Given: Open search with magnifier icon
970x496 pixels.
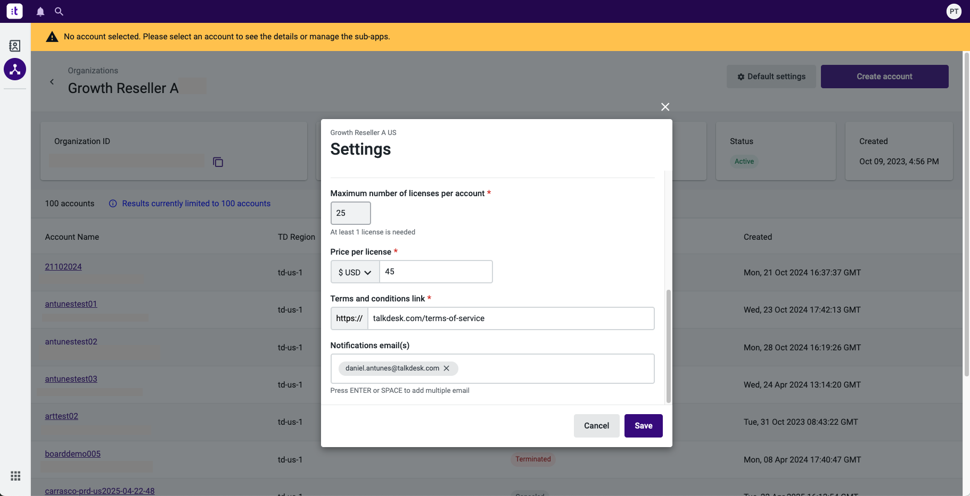Looking at the screenshot, I should [x=59, y=11].
